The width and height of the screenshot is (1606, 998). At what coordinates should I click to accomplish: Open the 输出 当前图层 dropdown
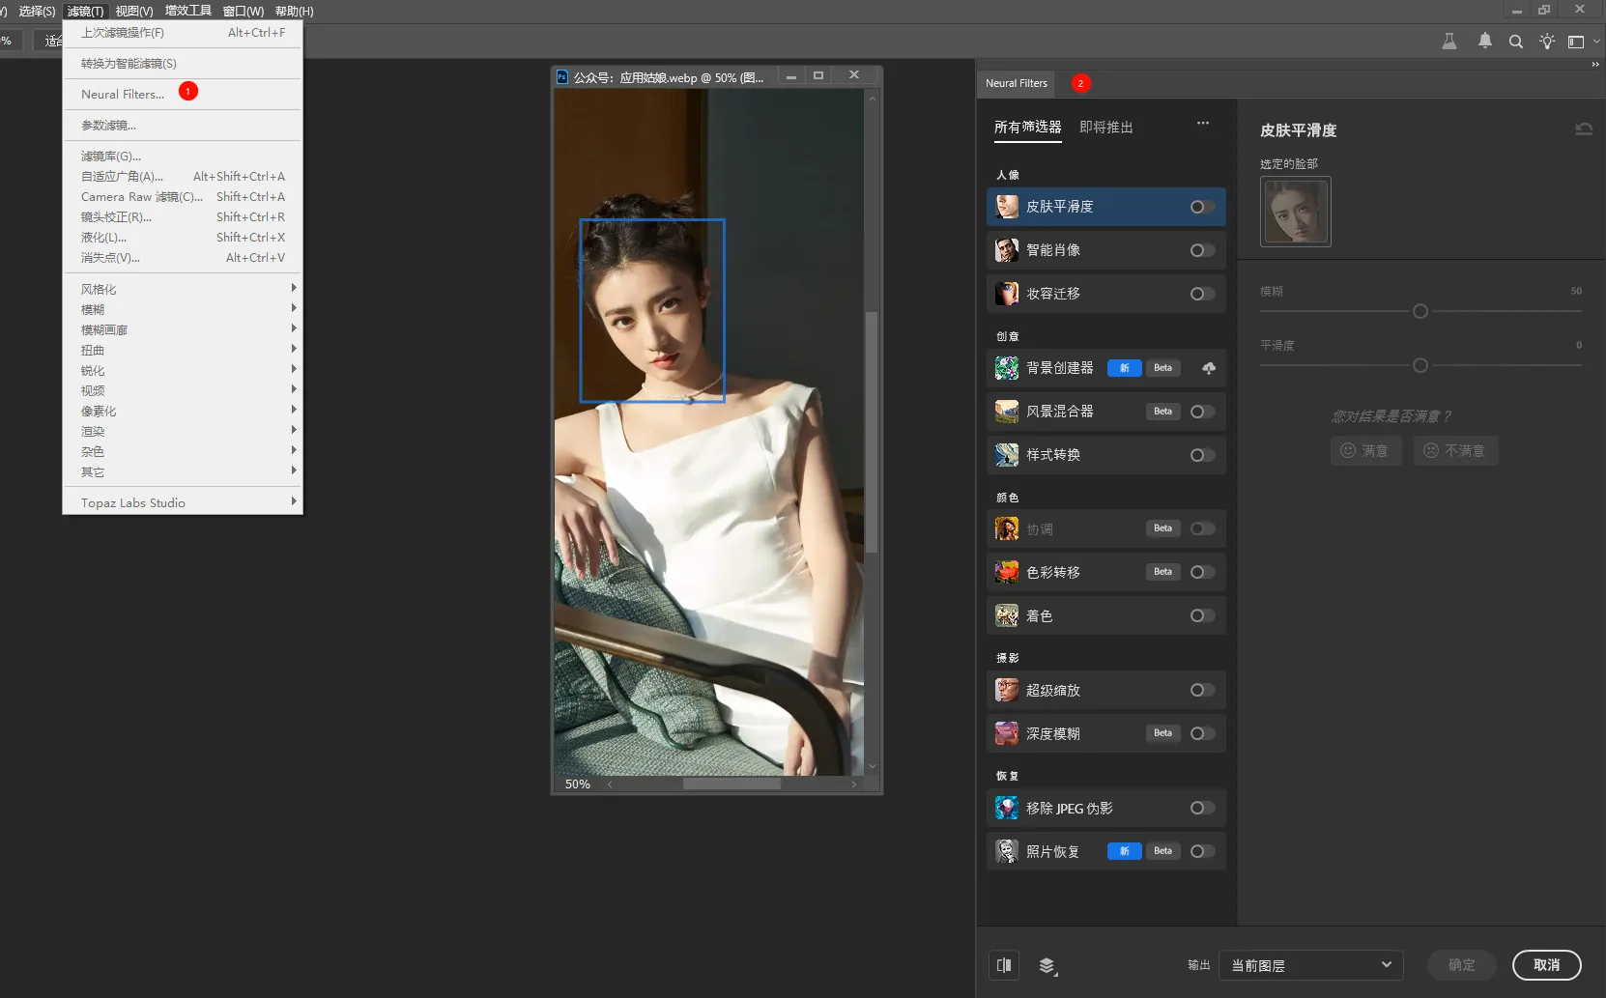1309,965
